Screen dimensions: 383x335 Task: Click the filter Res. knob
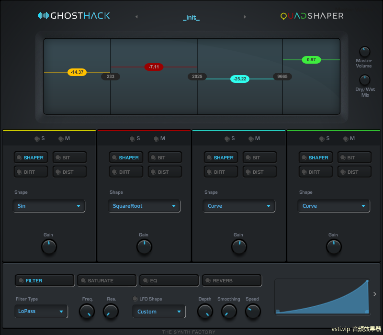111,312
